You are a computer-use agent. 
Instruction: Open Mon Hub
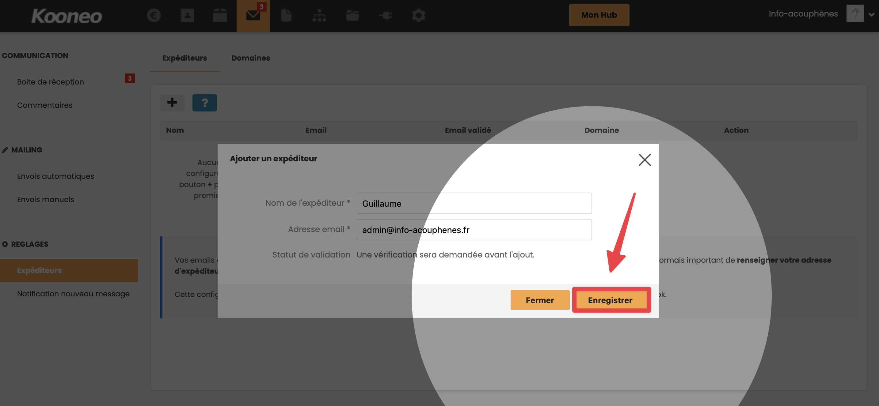pos(599,15)
